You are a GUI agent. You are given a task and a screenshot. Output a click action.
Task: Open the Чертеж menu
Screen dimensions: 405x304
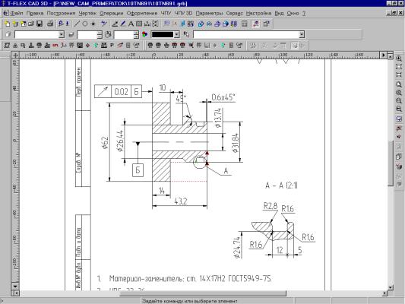pyautogui.click(x=87, y=13)
